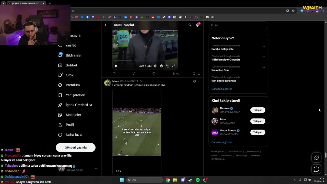Viewport: 327px width, 184px height.
Task: Follow Taha with Takip et
Action: (258, 121)
